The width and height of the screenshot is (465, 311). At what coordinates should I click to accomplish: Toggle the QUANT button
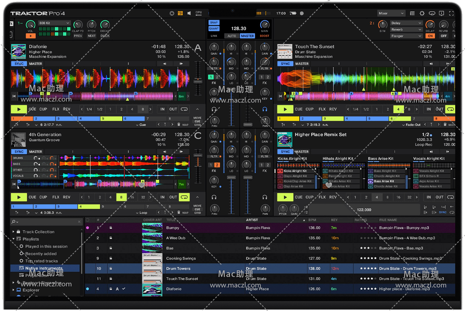214,29
